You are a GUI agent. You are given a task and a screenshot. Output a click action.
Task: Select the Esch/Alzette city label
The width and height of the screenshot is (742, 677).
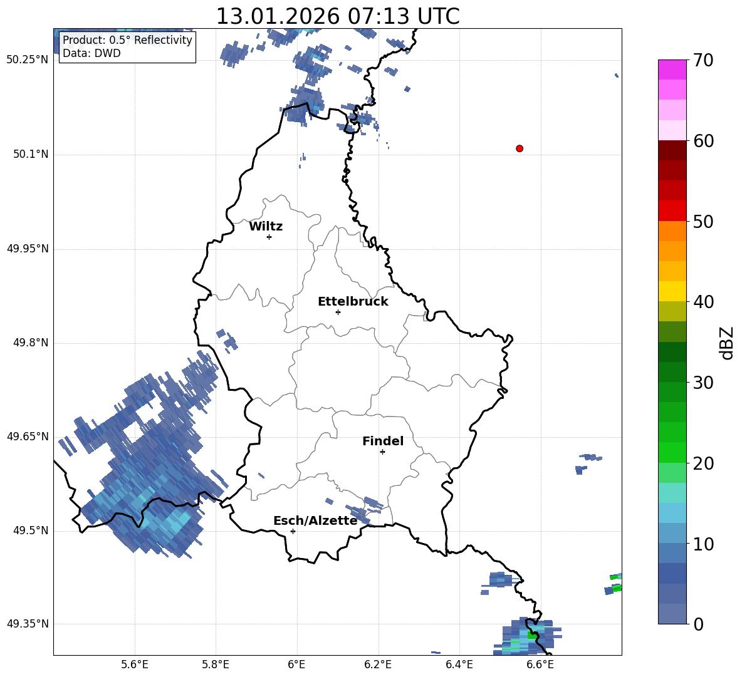point(315,520)
